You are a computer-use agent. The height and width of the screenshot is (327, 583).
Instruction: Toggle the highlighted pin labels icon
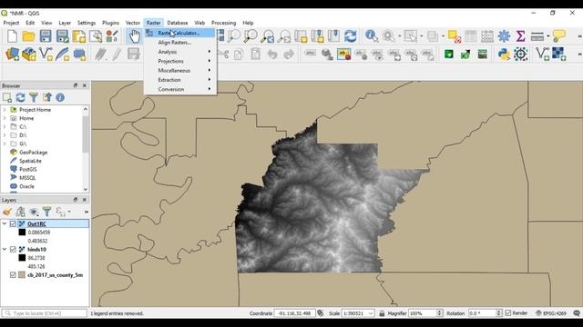pos(344,54)
